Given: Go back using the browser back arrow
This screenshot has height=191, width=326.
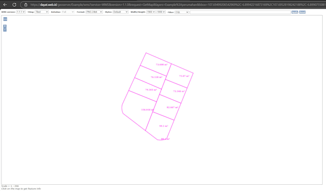Looking at the screenshot, I should [5, 5].
